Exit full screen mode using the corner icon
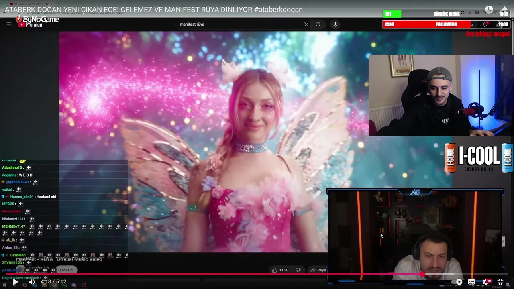The width and height of the screenshot is (514, 289). point(500,282)
